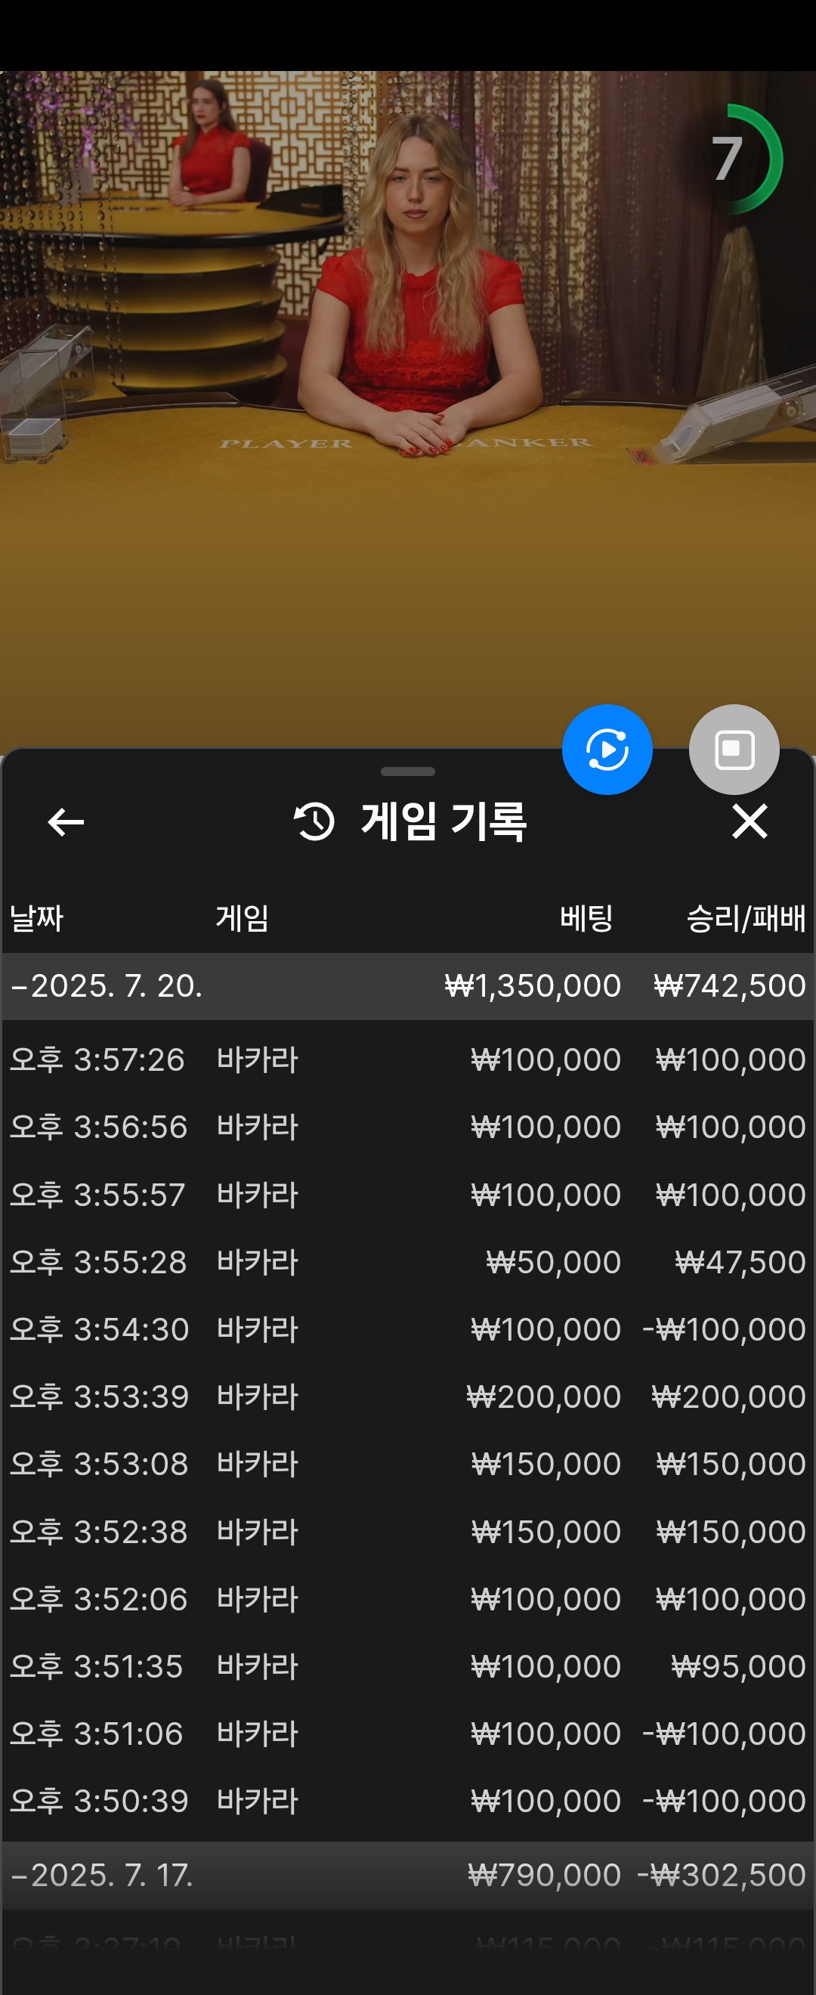Open the 오후 3:57:26 바카라 record

pos(408,1059)
